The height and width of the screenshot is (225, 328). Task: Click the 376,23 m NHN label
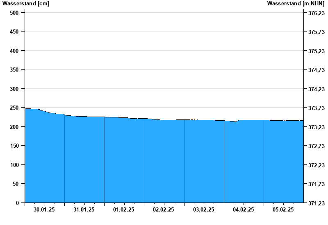317,13
